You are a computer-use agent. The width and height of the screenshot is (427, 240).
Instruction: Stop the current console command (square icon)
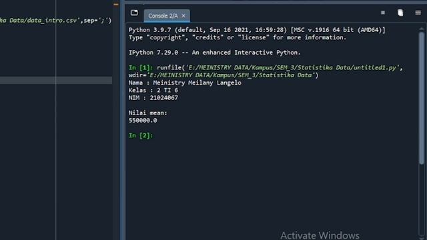tap(383, 13)
